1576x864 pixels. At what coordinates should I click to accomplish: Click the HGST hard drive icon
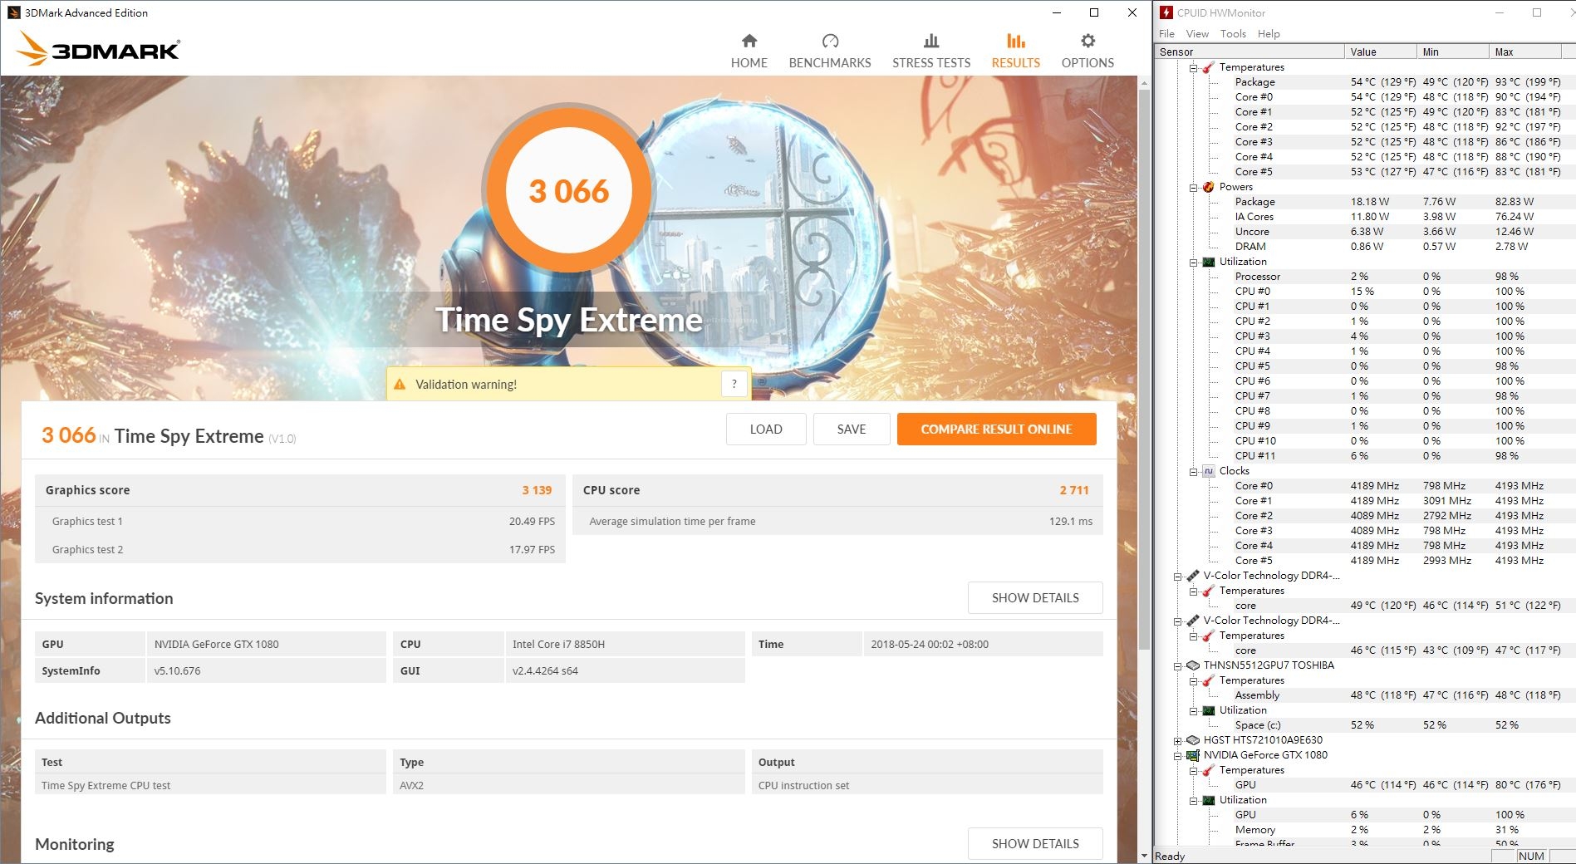1193,740
